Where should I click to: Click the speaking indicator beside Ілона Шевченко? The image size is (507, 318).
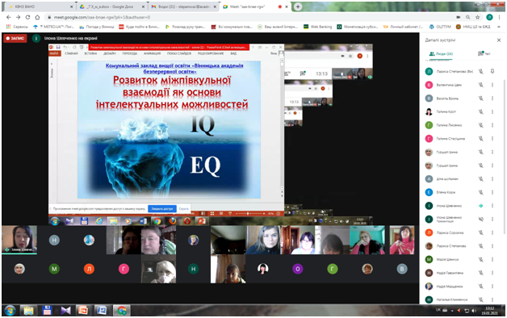click(x=481, y=206)
